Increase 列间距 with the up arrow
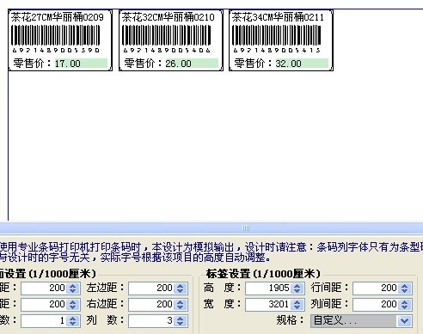 (x=404, y=301)
